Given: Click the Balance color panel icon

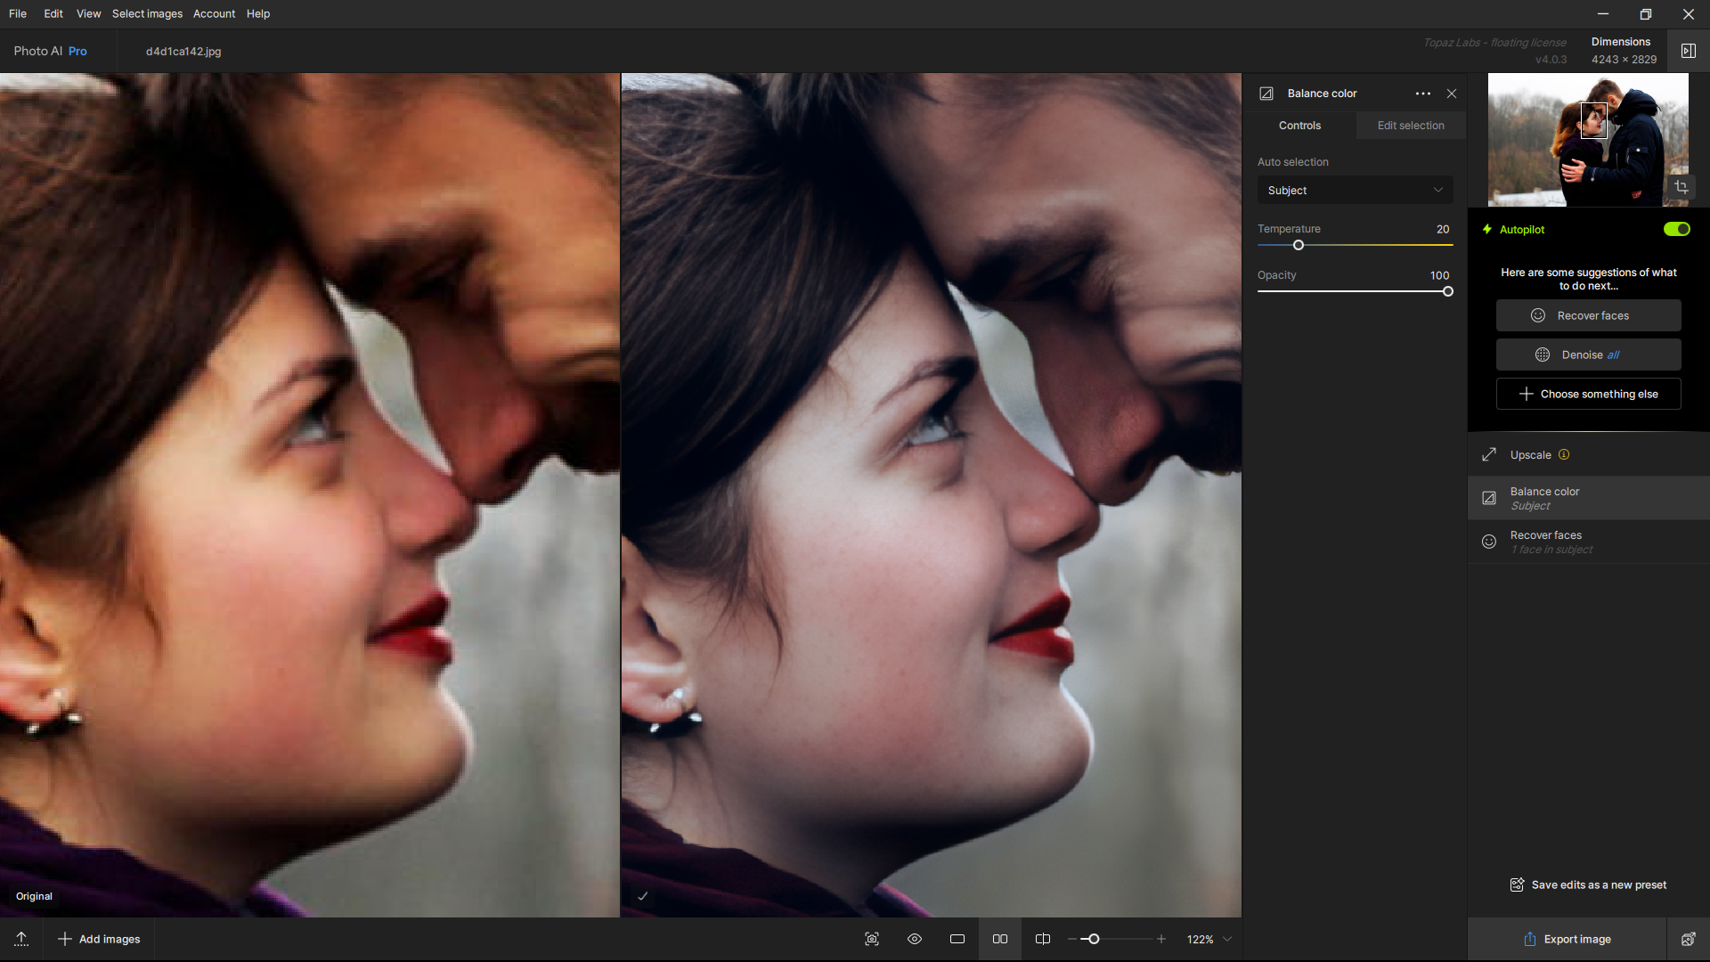Looking at the screenshot, I should tap(1266, 94).
